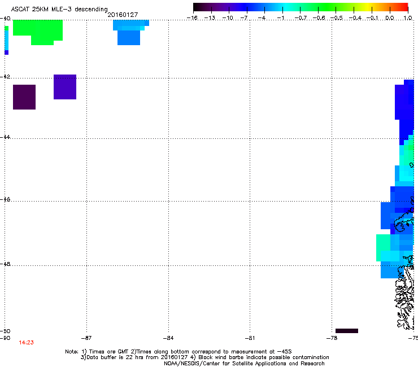Click the colorbar label -16

[192, 18]
